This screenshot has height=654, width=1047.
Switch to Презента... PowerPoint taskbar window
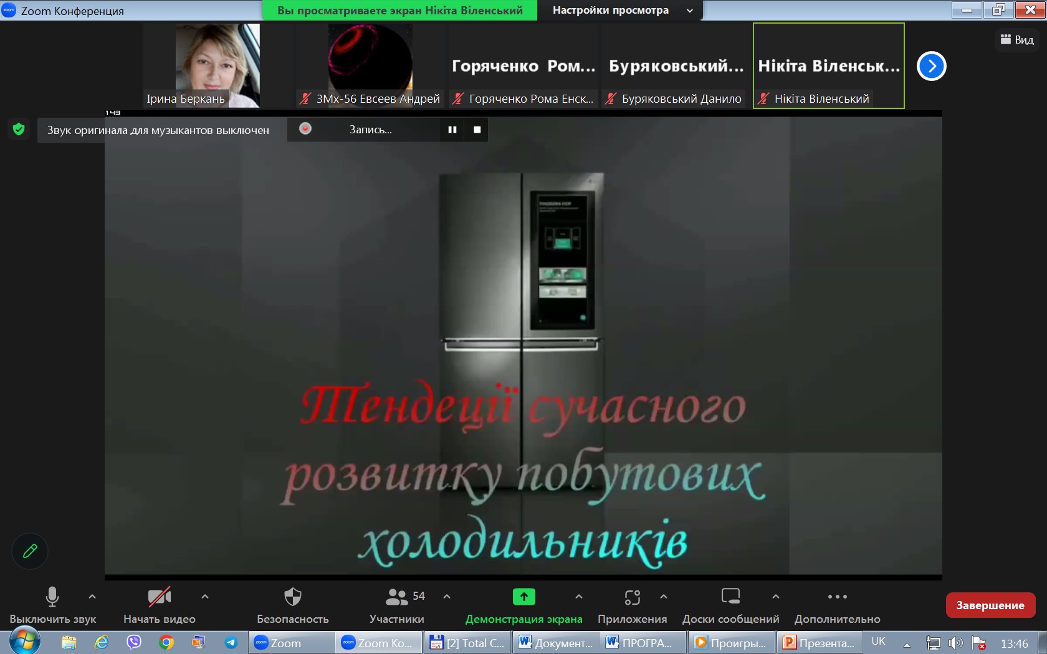click(820, 642)
